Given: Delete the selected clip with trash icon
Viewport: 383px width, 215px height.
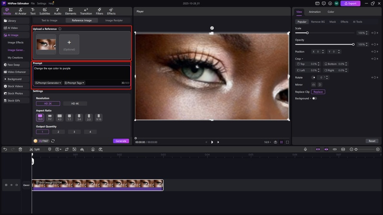Looking at the screenshot, I should coord(20,149).
